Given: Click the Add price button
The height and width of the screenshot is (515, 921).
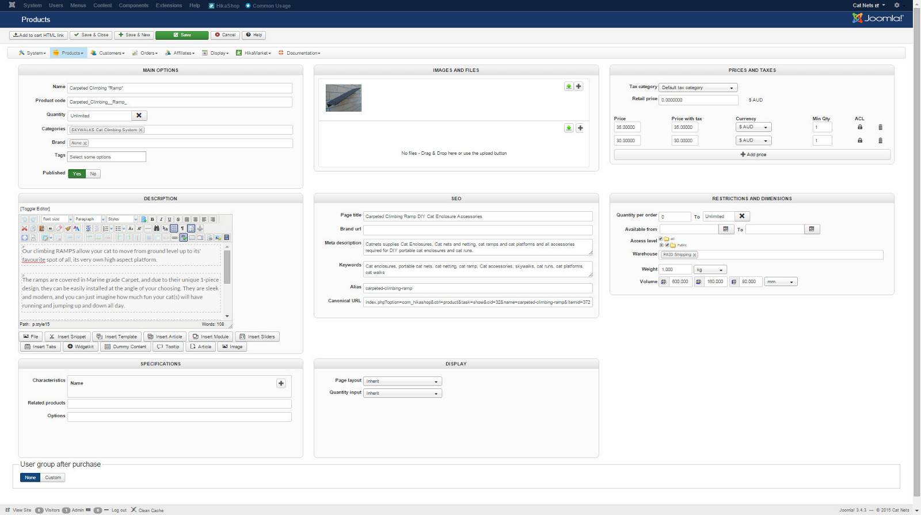Looking at the screenshot, I should click(752, 155).
